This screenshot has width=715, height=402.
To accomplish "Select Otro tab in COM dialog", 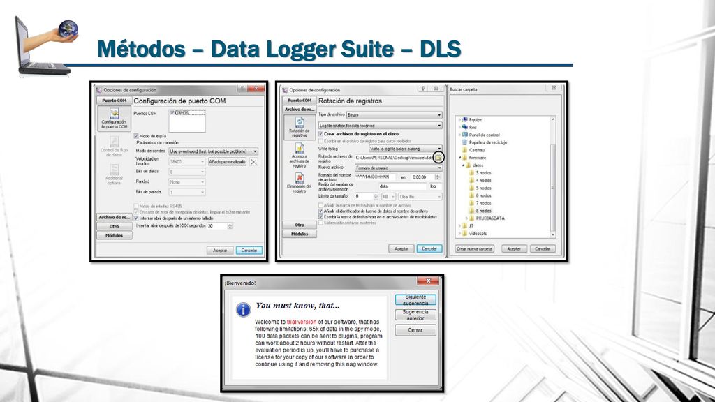I will (114, 227).
